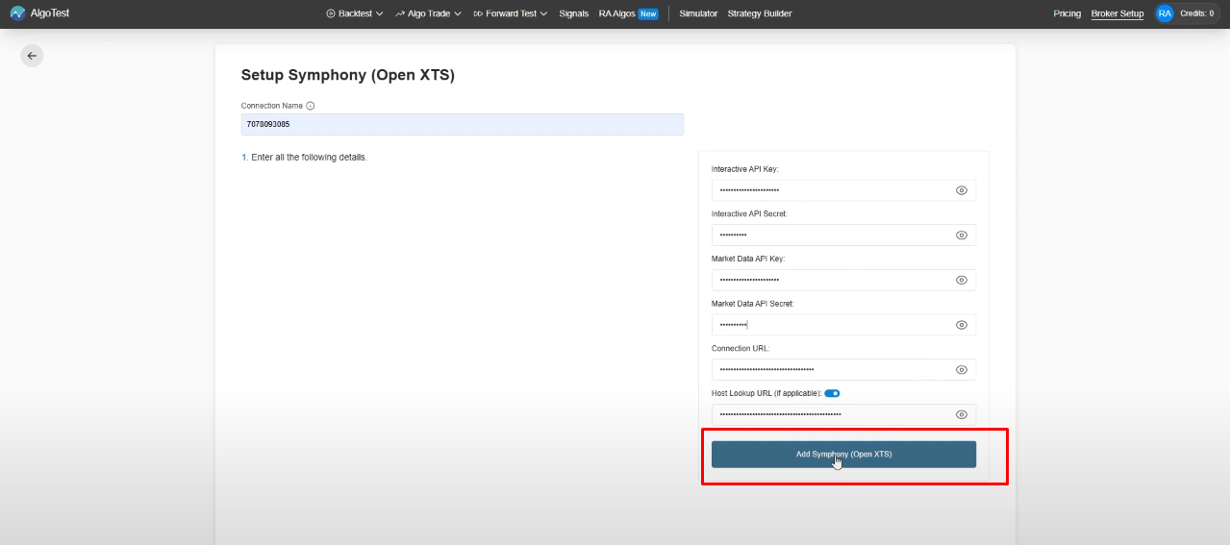
Task: Show the Market Data API Key value
Action: [961, 281]
